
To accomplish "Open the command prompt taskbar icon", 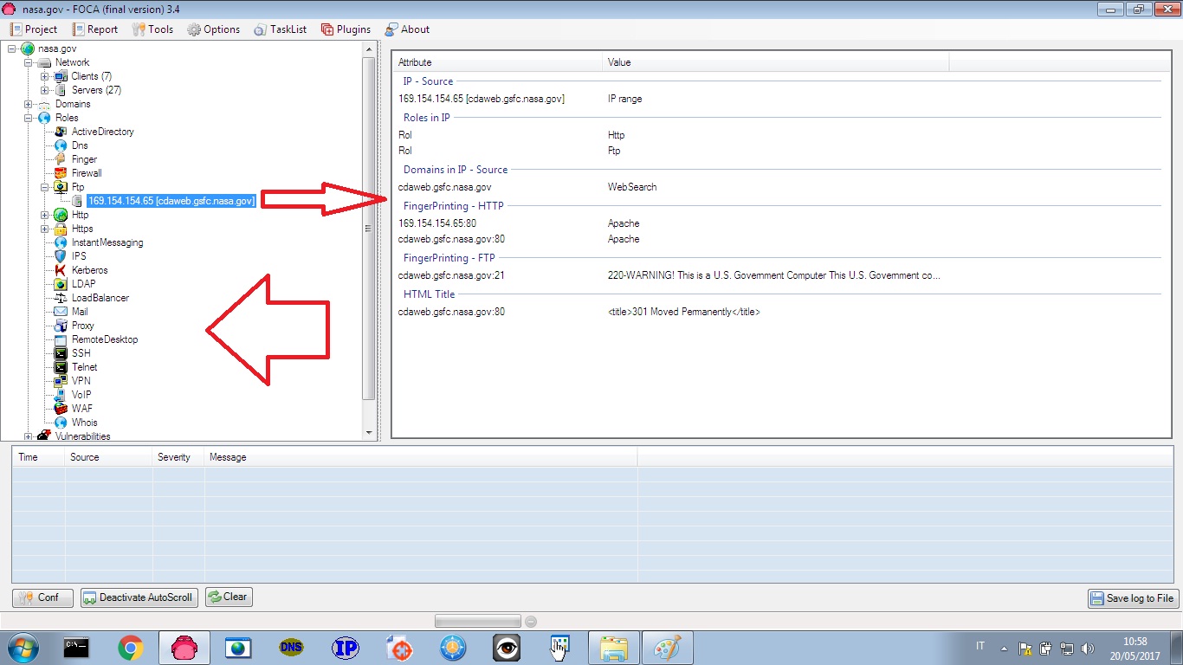I will pos(77,648).
